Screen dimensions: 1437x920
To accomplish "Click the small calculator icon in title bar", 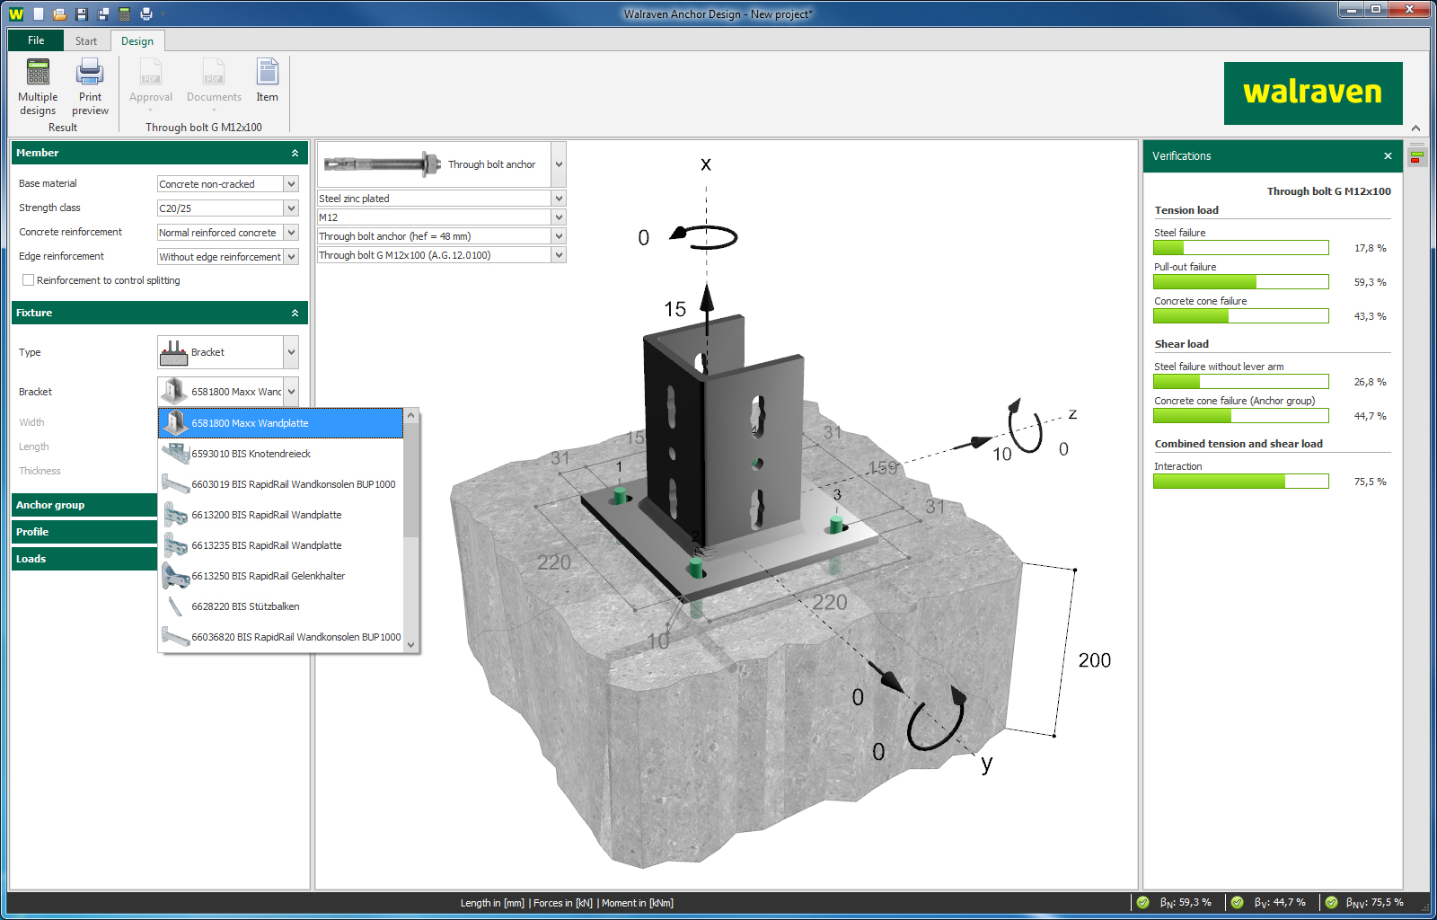I will pos(124,13).
